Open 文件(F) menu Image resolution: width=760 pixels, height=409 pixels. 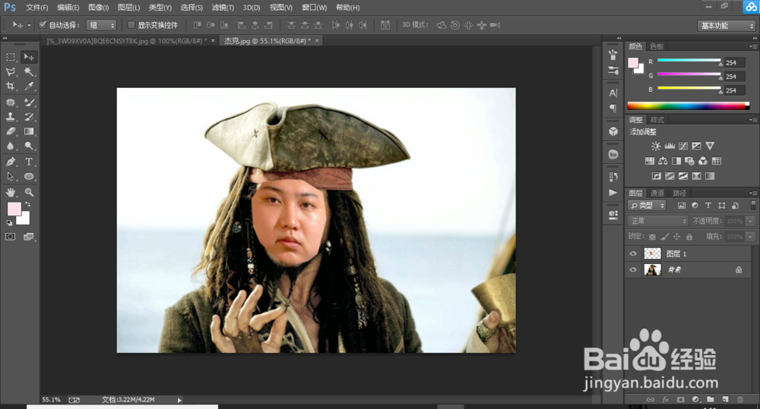point(36,8)
